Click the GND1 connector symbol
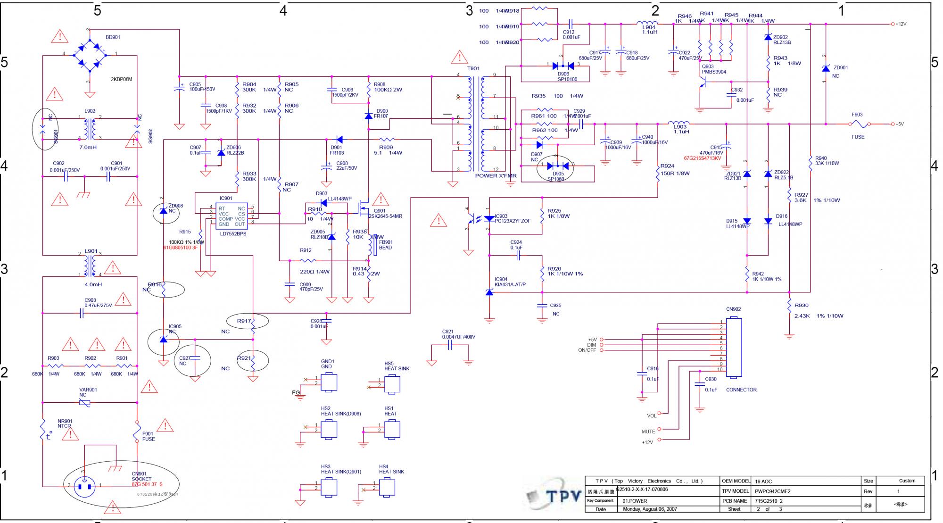 [329, 382]
